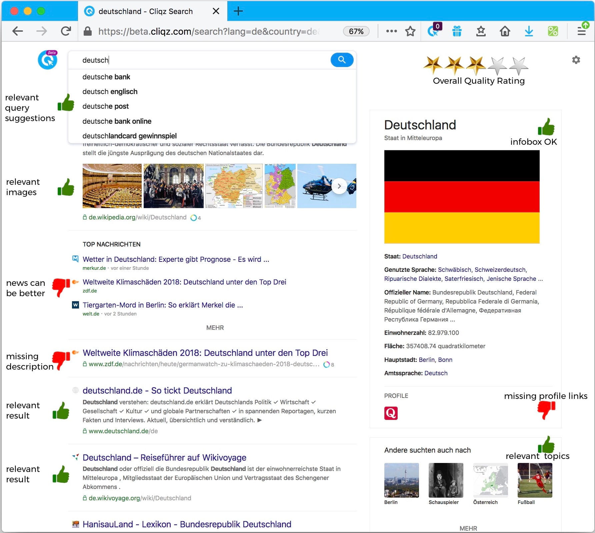Bookmark this page with the star
Screen dimensions: 595x533
410,31
